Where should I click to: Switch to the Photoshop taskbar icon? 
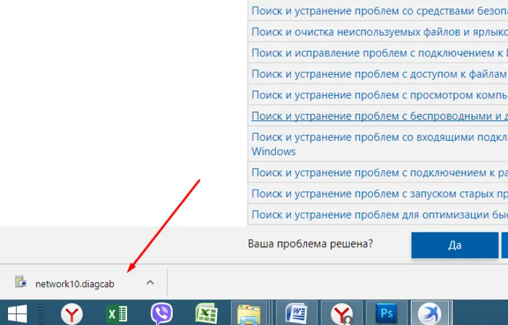click(x=386, y=313)
